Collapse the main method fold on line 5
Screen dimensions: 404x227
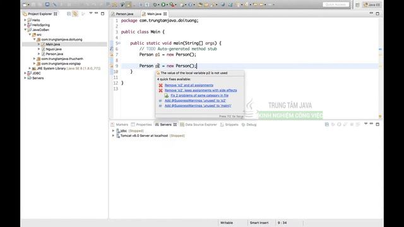119,44
